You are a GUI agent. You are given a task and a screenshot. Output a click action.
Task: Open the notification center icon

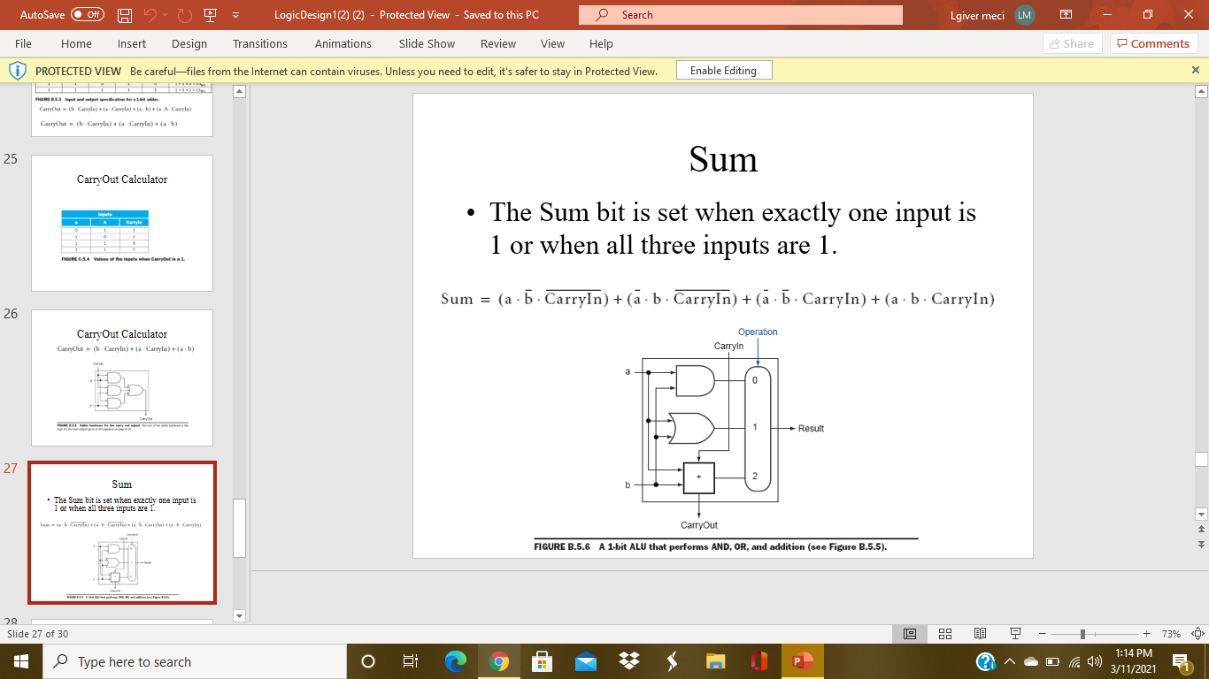(x=1180, y=661)
